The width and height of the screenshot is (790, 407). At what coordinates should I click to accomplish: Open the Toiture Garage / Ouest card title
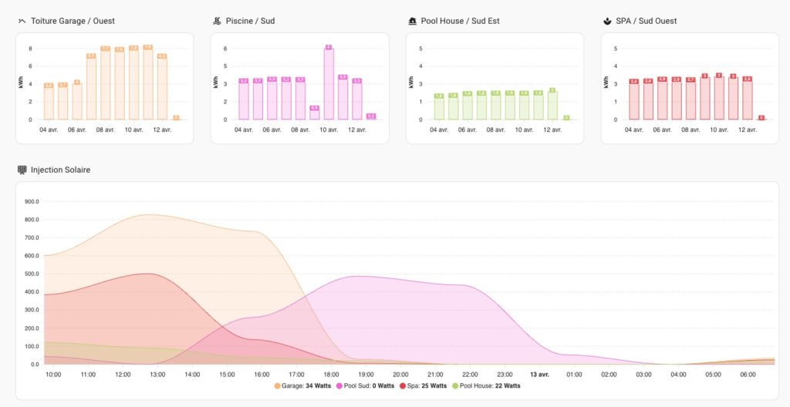[x=73, y=21]
